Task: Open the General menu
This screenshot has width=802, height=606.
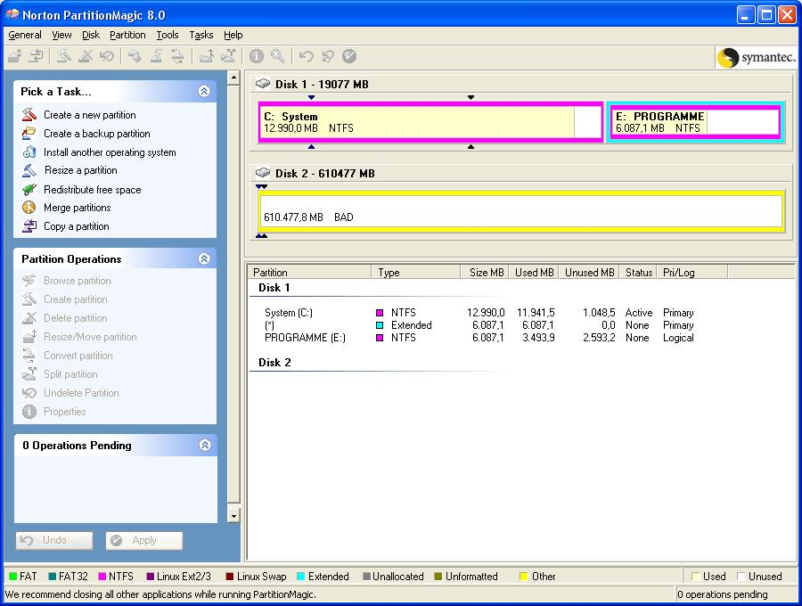Action: point(25,35)
